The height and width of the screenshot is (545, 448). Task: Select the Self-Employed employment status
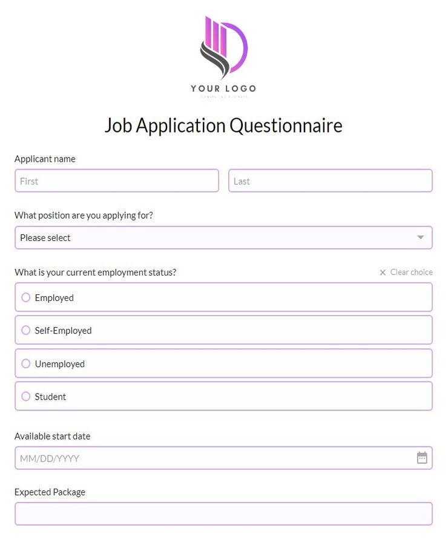click(25, 330)
